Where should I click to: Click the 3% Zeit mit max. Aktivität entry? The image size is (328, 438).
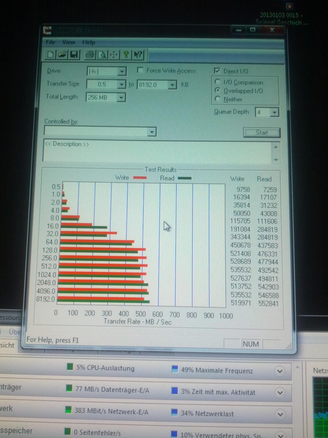[x=218, y=392]
